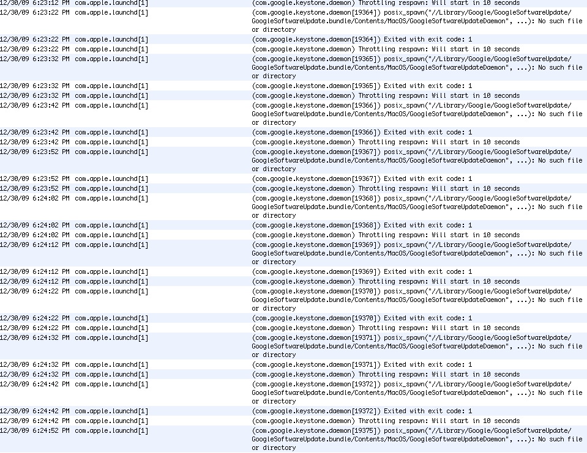This screenshot has height=453, width=587.
Task: Select the 6:23:42 PM 'Throttling respawn' row
Action: pyautogui.click(x=294, y=142)
